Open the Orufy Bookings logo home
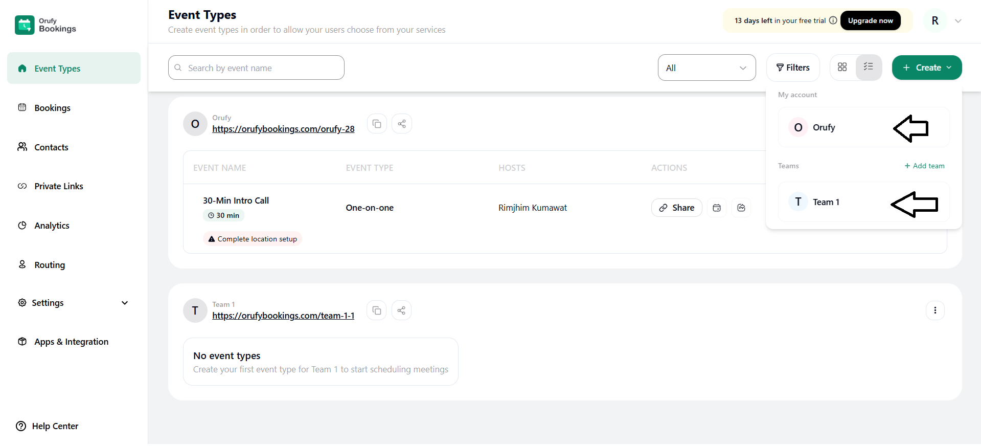 point(45,25)
